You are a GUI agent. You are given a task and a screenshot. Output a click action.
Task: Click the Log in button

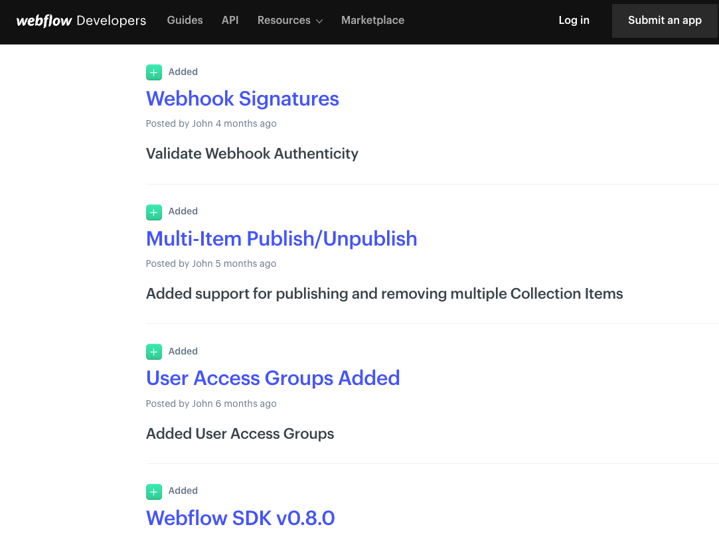[x=574, y=21]
